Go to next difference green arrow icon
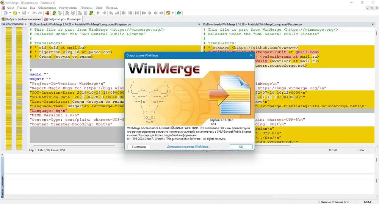Image resolution: width=379 pixels, height=204 pixels. (54, 13)
